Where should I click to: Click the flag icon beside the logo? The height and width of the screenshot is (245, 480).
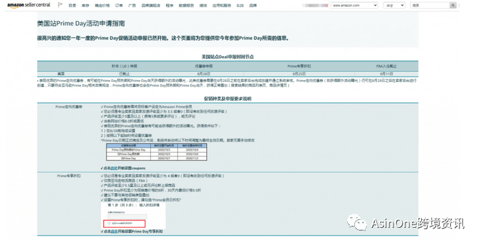60,5
